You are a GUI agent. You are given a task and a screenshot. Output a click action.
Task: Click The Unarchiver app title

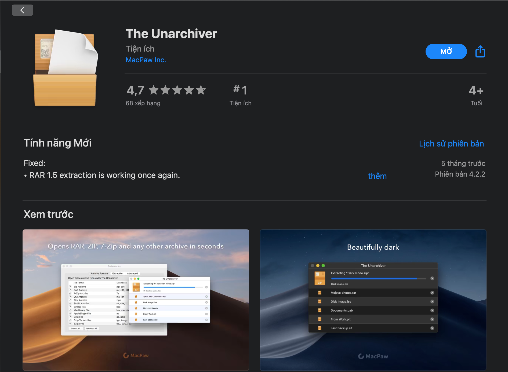coord(171,34)
